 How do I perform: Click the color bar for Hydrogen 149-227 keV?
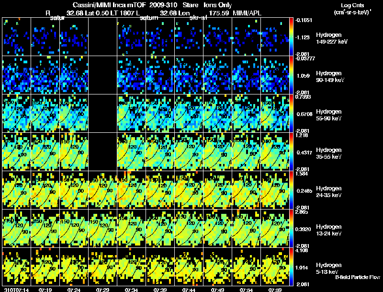[x=291, y=37]
